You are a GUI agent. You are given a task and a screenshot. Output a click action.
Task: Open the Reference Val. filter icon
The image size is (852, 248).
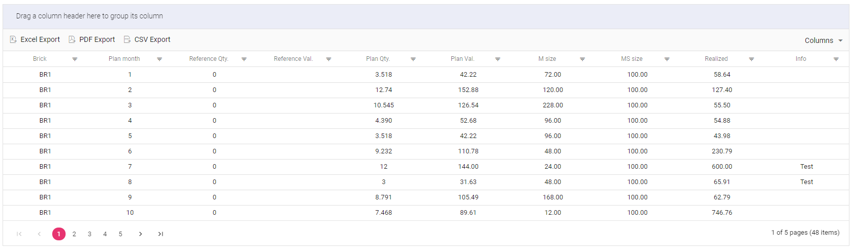pyautogui.click(x=328, y=59)
